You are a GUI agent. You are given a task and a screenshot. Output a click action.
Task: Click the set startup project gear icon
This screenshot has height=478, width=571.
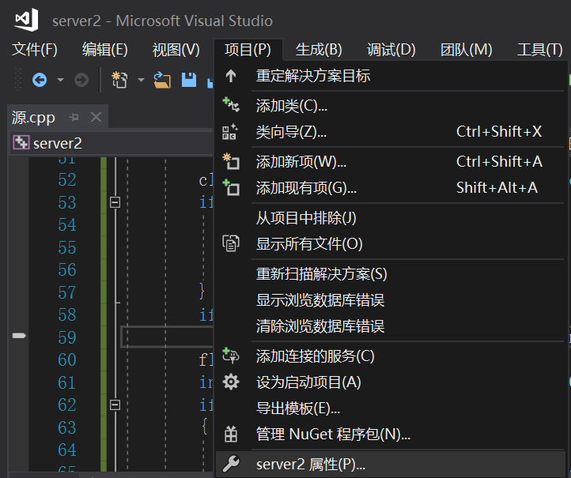point(231,382)
